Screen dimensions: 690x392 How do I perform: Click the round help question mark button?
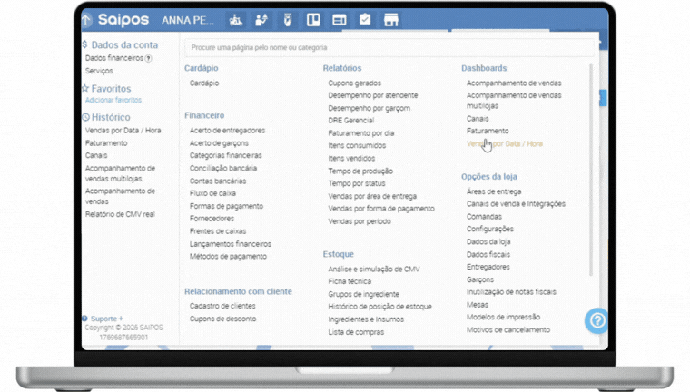pos(596,320)
